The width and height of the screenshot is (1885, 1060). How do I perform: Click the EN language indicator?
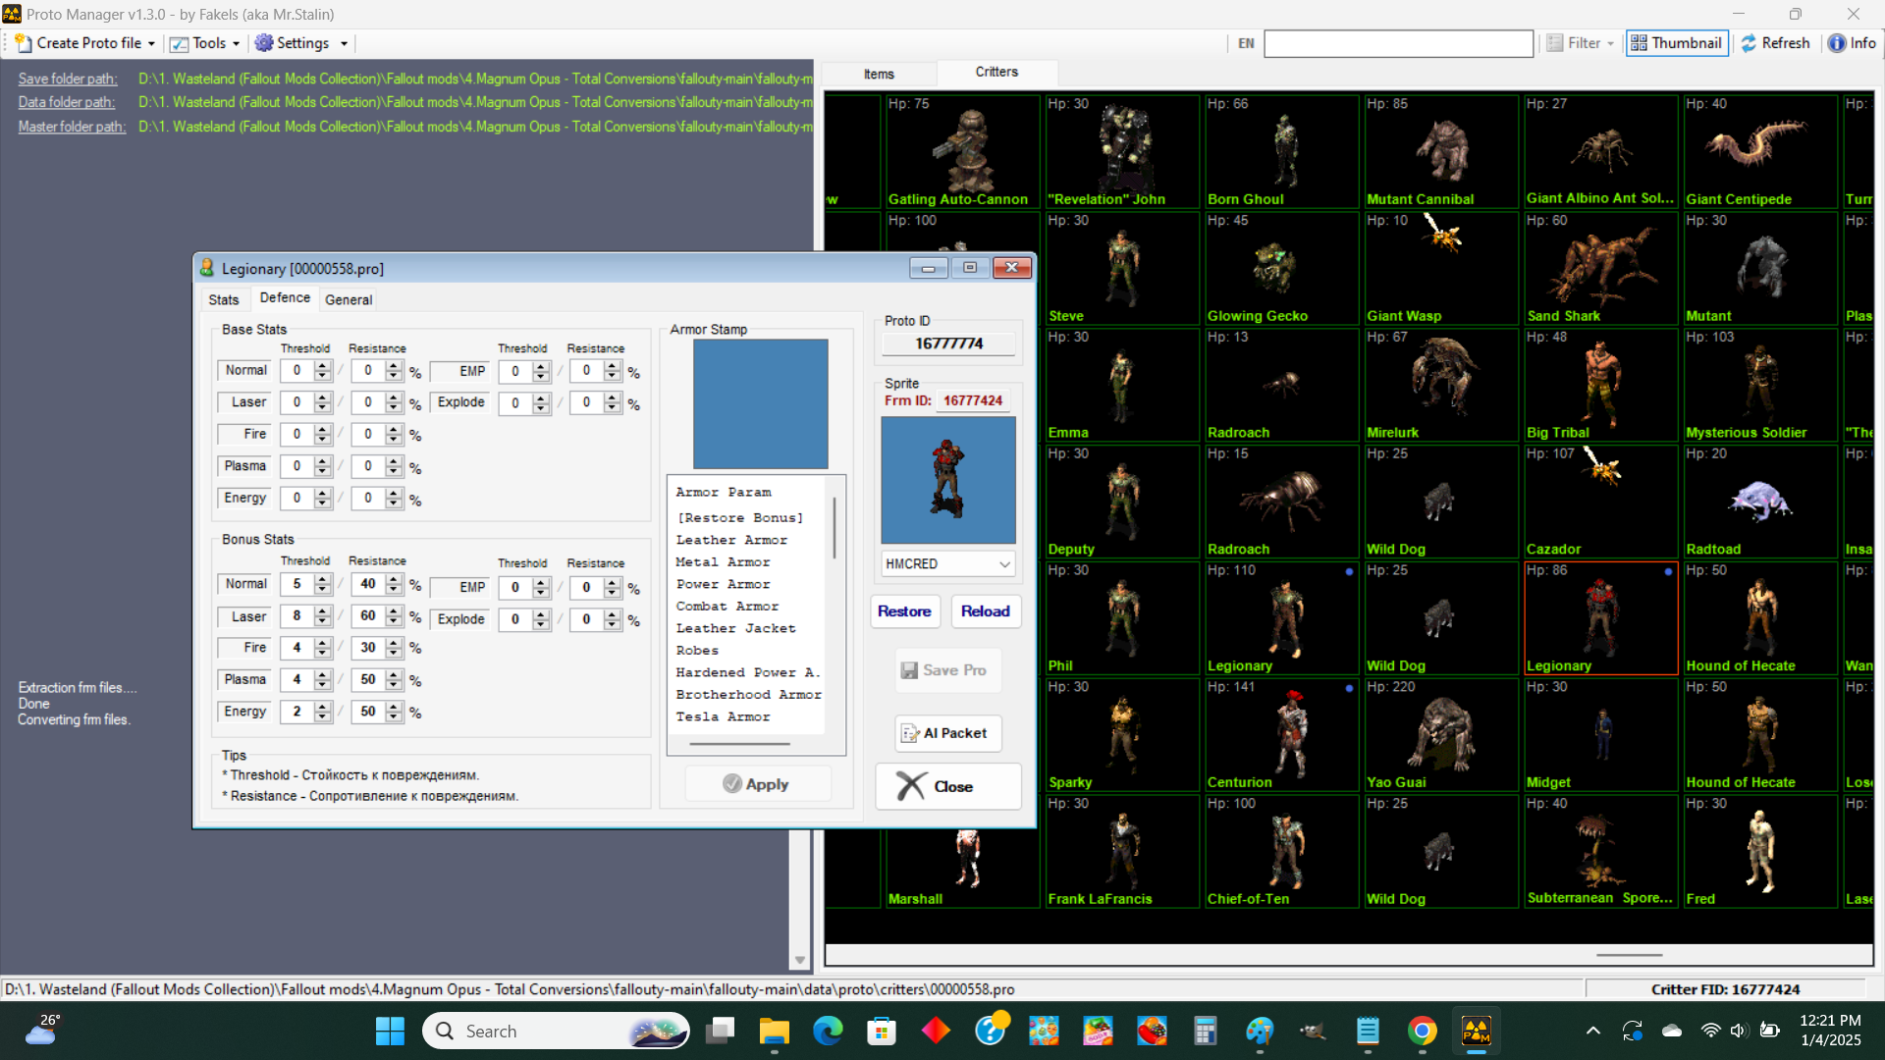(x=1246, y=43)
